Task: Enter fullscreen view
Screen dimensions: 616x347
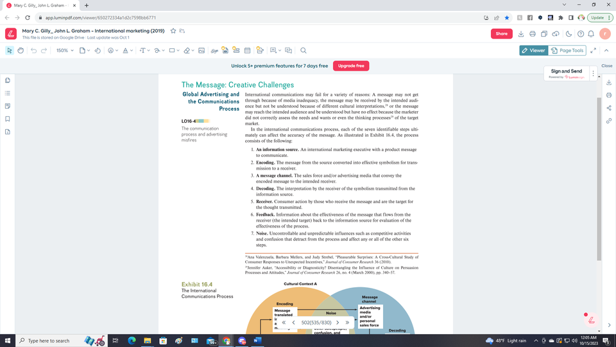Action: [x=593, y=50]
